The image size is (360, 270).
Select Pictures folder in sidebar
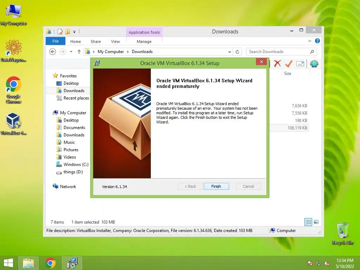(x=71, y=150)
